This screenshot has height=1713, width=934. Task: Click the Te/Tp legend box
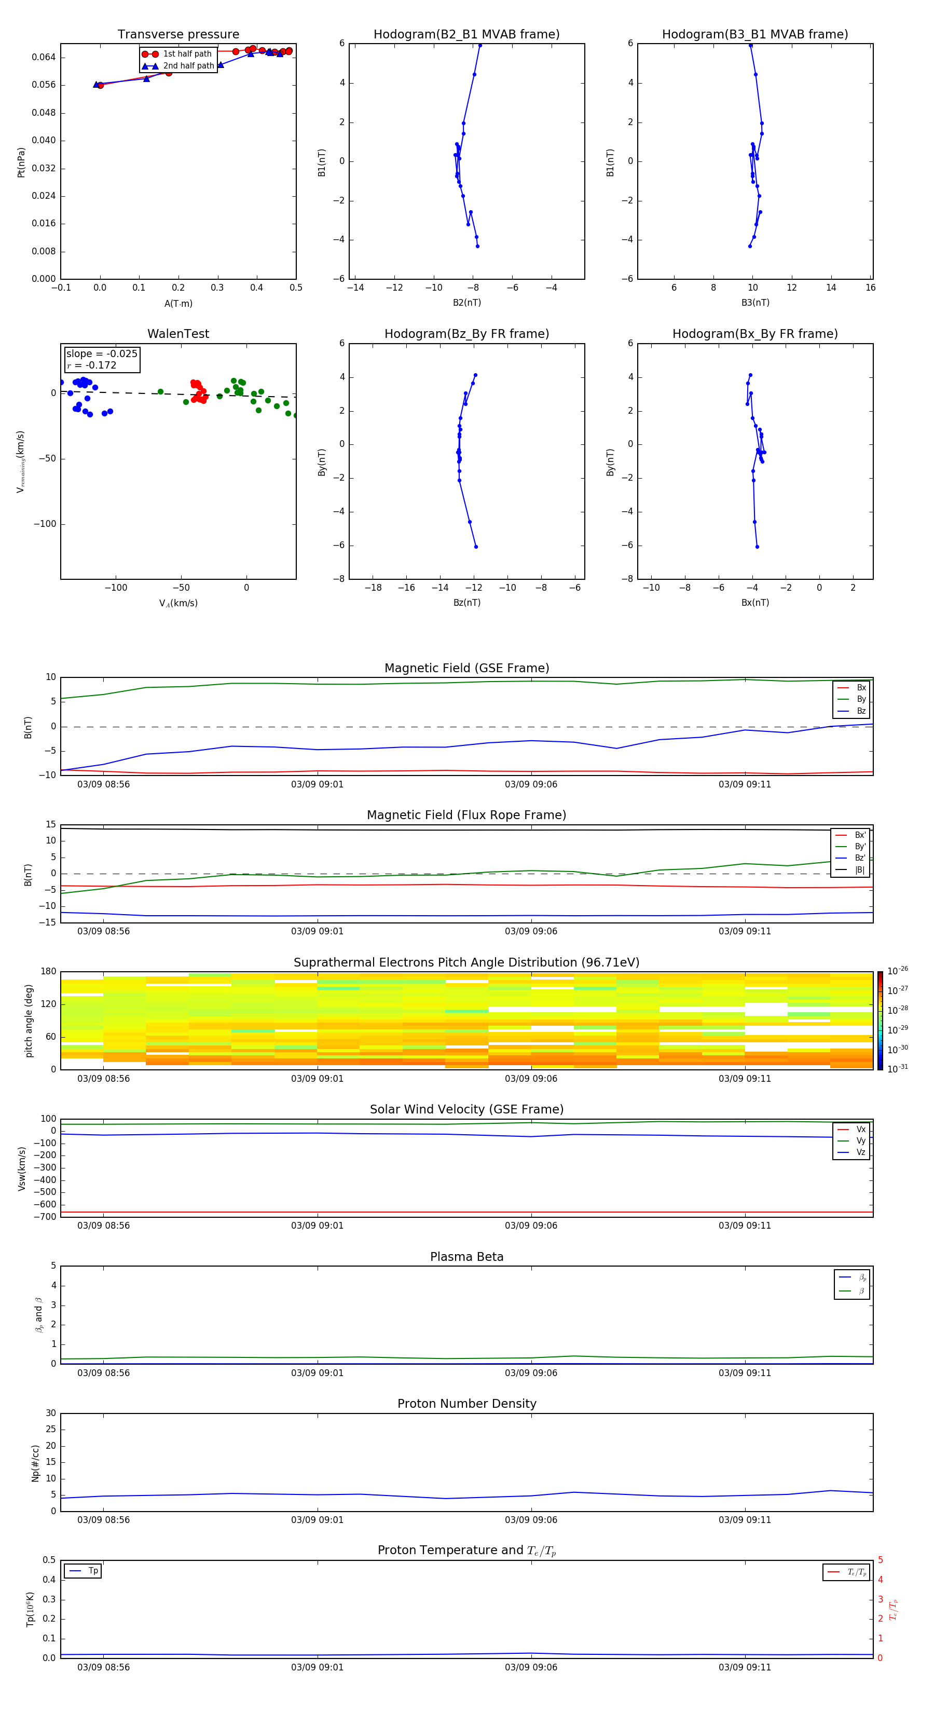(846, 1572)
